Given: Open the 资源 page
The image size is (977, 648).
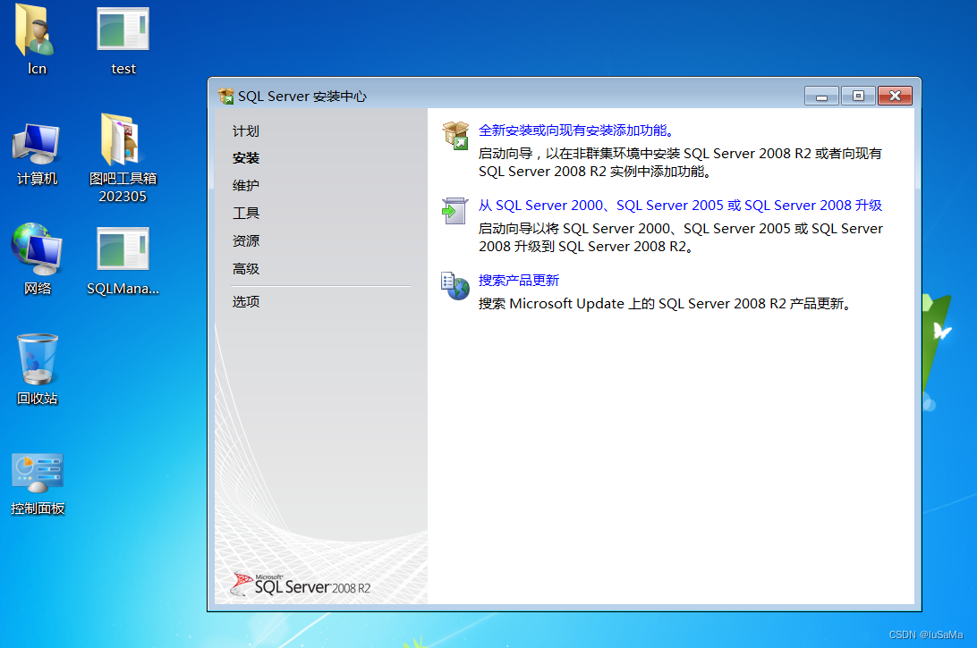Looking at the screenshot, I should tap(245, 241).
